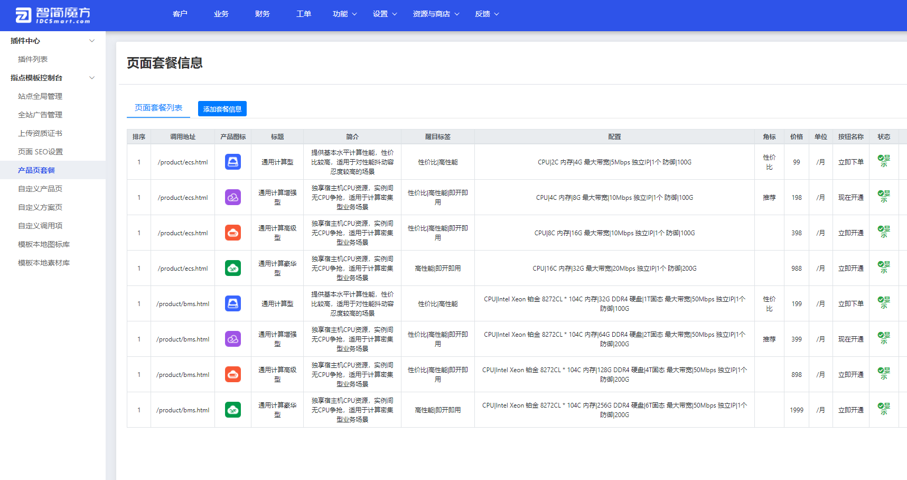Toggle display status for the 99 price row
This screenshot has height=480, width=907.
coord(884,161)
